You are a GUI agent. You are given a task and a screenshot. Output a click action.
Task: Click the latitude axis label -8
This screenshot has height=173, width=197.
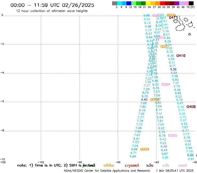click(x=2, y=130)
